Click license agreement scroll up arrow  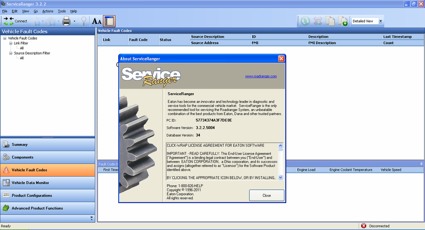[x=281, y=145]
